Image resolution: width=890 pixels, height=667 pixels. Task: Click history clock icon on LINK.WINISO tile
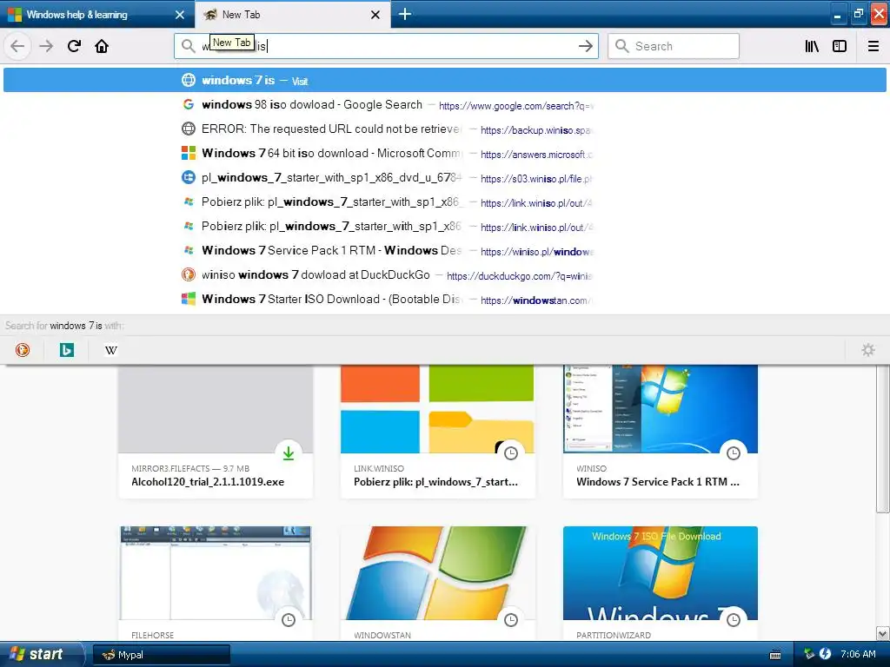[x=511, y=453]
